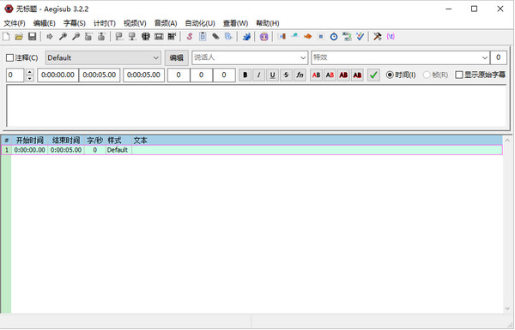
Task: Open the Fonts Collector icon
Action: click(228, 36)
